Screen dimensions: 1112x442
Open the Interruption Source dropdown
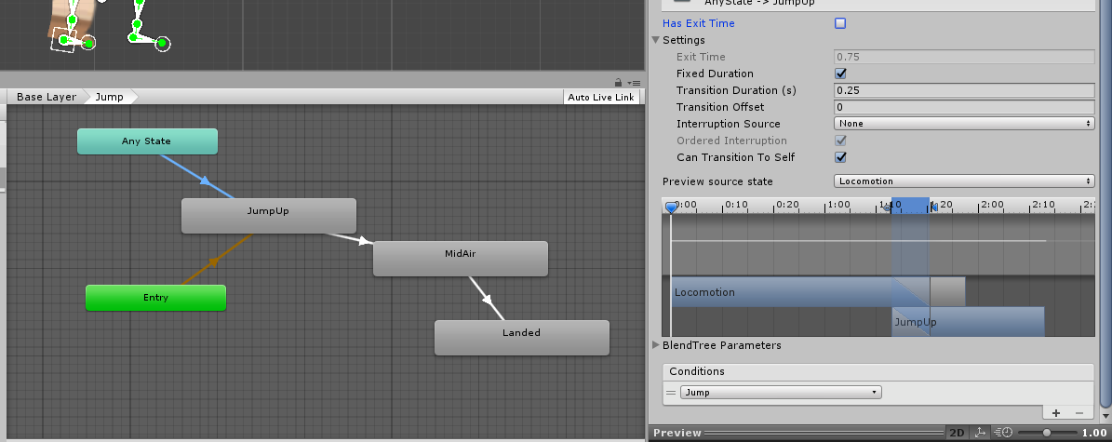pos(963,124)
